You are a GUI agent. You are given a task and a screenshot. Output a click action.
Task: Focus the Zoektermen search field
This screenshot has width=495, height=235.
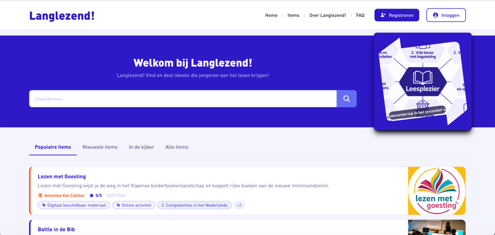183,99
